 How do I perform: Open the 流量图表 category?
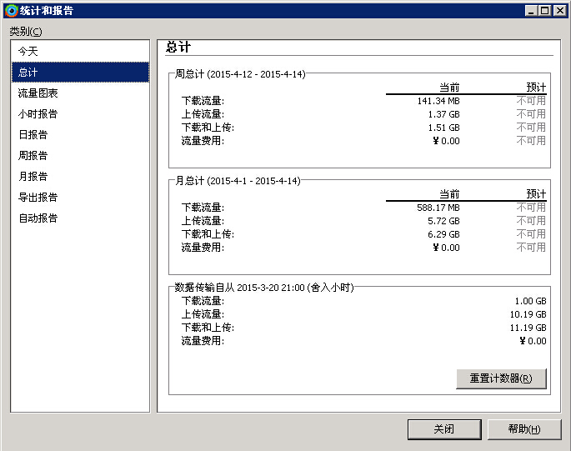(38, 93)
